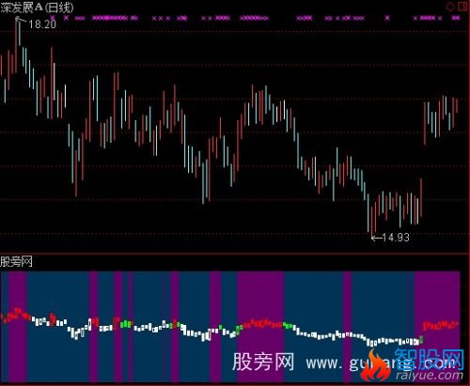Select the 14.93 low price label
Screen dimensions: 470x386
(396, 238)
